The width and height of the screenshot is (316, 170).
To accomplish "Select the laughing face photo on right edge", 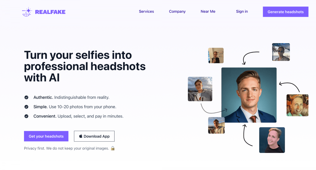I will 298,105.
